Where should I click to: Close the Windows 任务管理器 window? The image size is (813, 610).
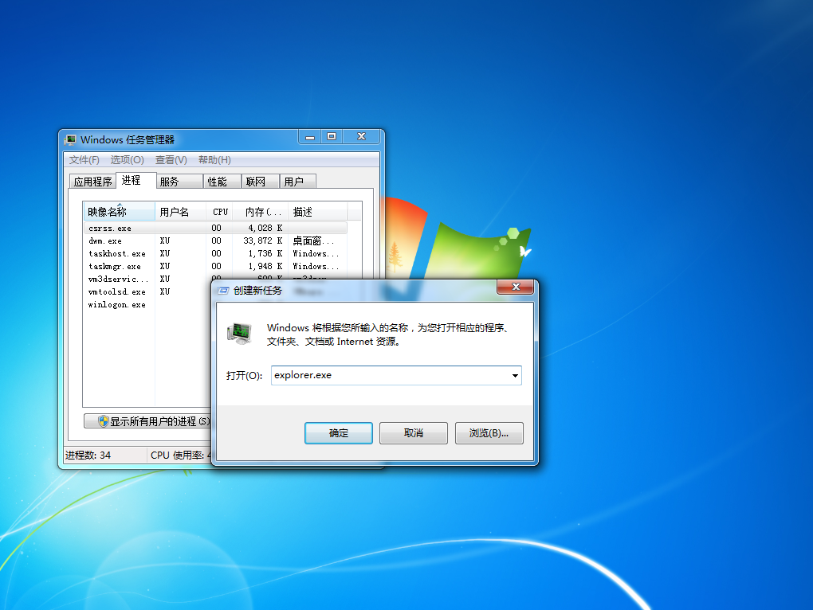point(361,137)
